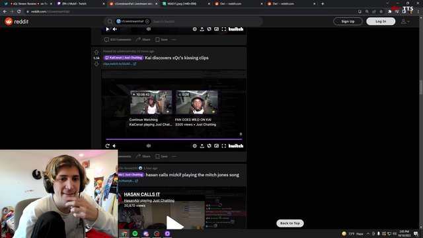The image size is (423, 238).
Task: Downvote the Kai discovers xQc's kissing clips post
Action: click(x=96, y=64)
